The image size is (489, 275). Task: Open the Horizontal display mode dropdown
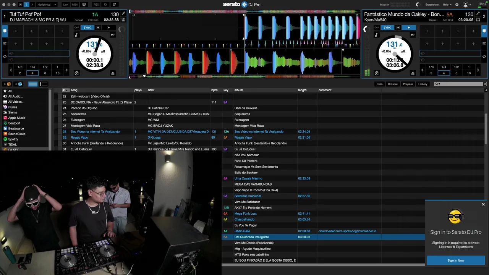click(47, 5)
